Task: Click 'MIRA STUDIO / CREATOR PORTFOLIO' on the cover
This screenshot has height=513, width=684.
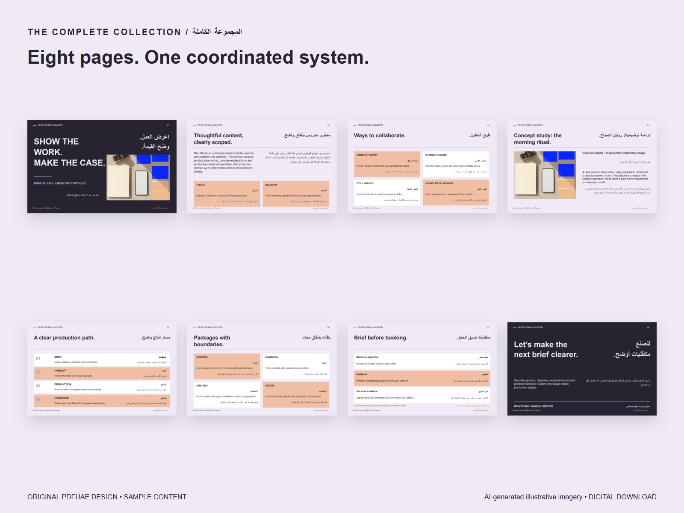Action: click(x=60, y=183)
